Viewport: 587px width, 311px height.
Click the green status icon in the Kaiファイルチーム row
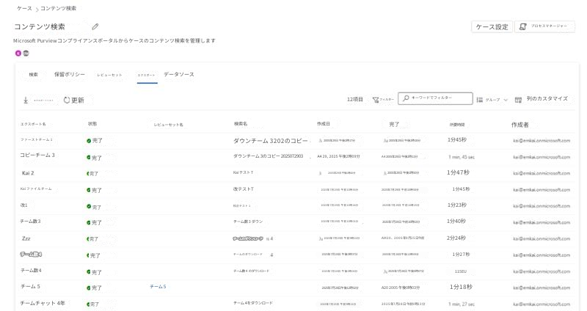[x=89, y=190]
